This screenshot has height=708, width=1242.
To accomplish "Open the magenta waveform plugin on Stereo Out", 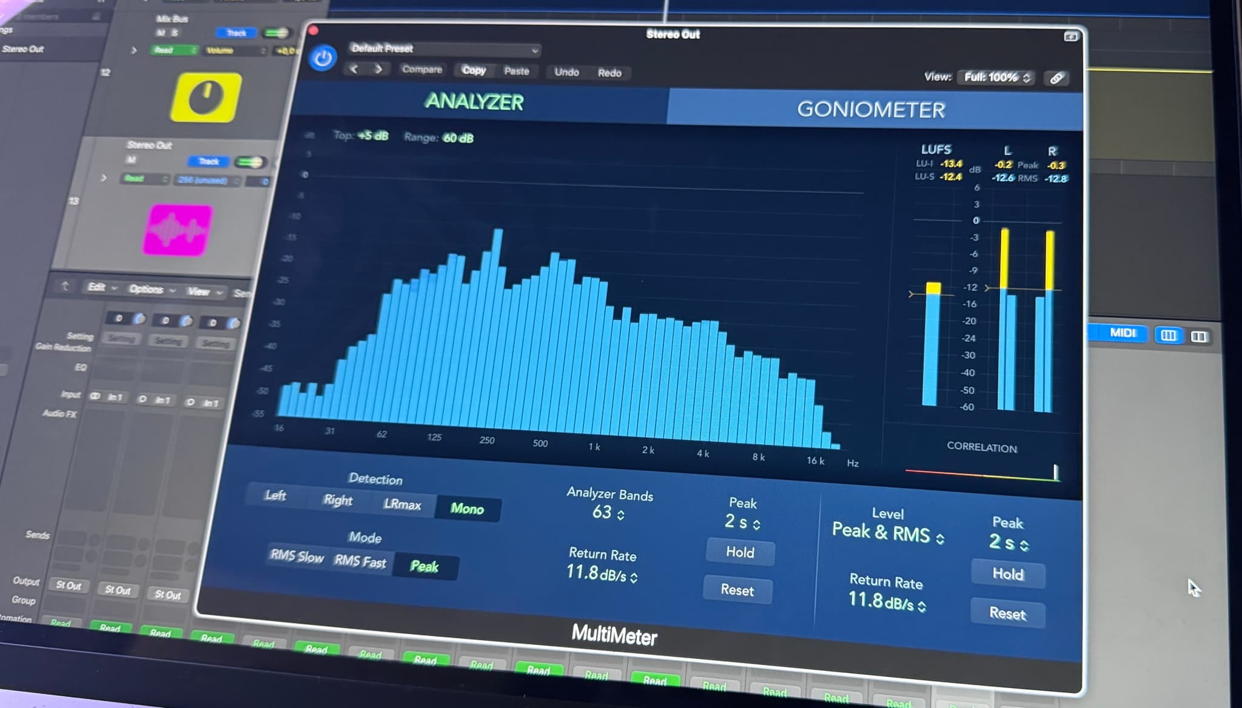I will [x=178, y=229].
